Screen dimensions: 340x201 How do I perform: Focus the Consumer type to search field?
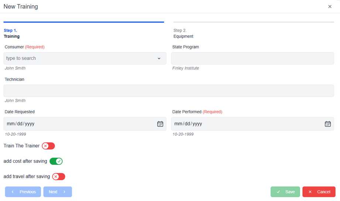click(85, 58)
